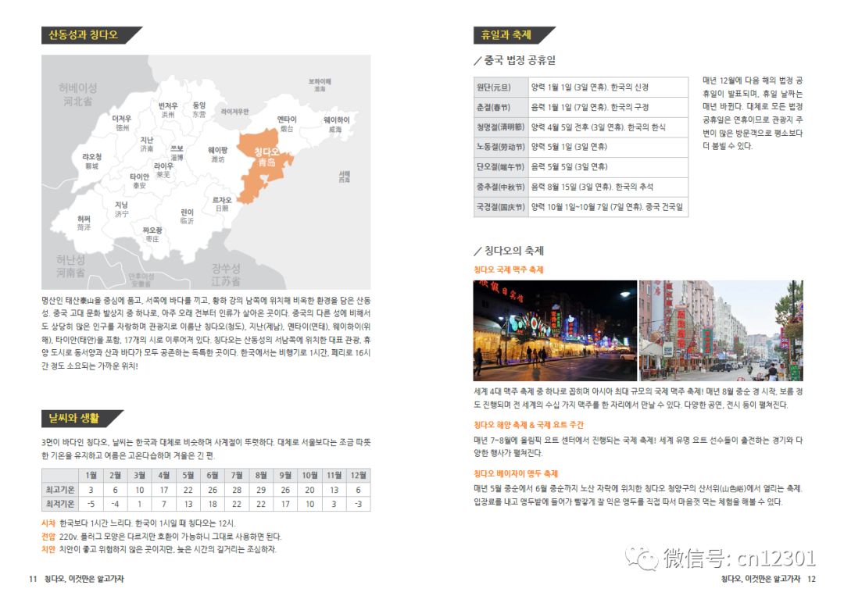Click the orange 시차 label
The width and height of the screenshot is (844, 596).
pos(48,523)
